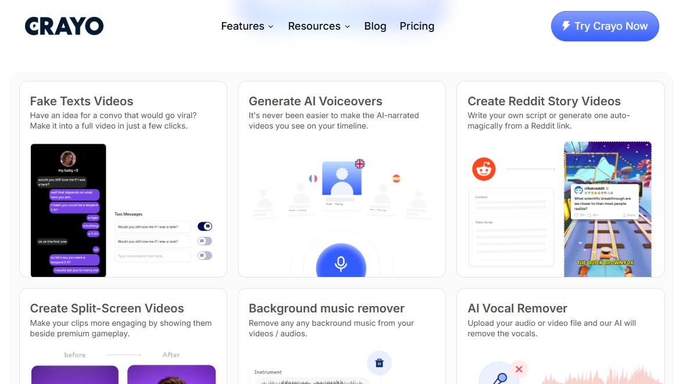The image size is (679, 384).
Task: Expand the Resources dropdown menu
Action: point(319,26)
